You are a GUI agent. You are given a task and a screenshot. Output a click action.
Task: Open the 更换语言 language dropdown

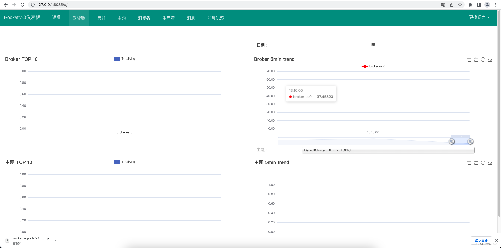pos(479,17)
